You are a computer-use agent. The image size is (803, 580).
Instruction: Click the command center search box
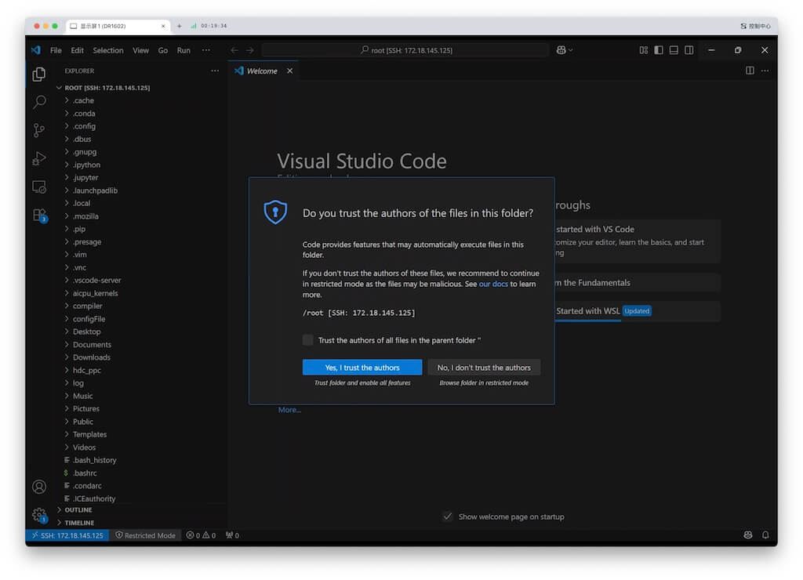(x=405, y=50)
